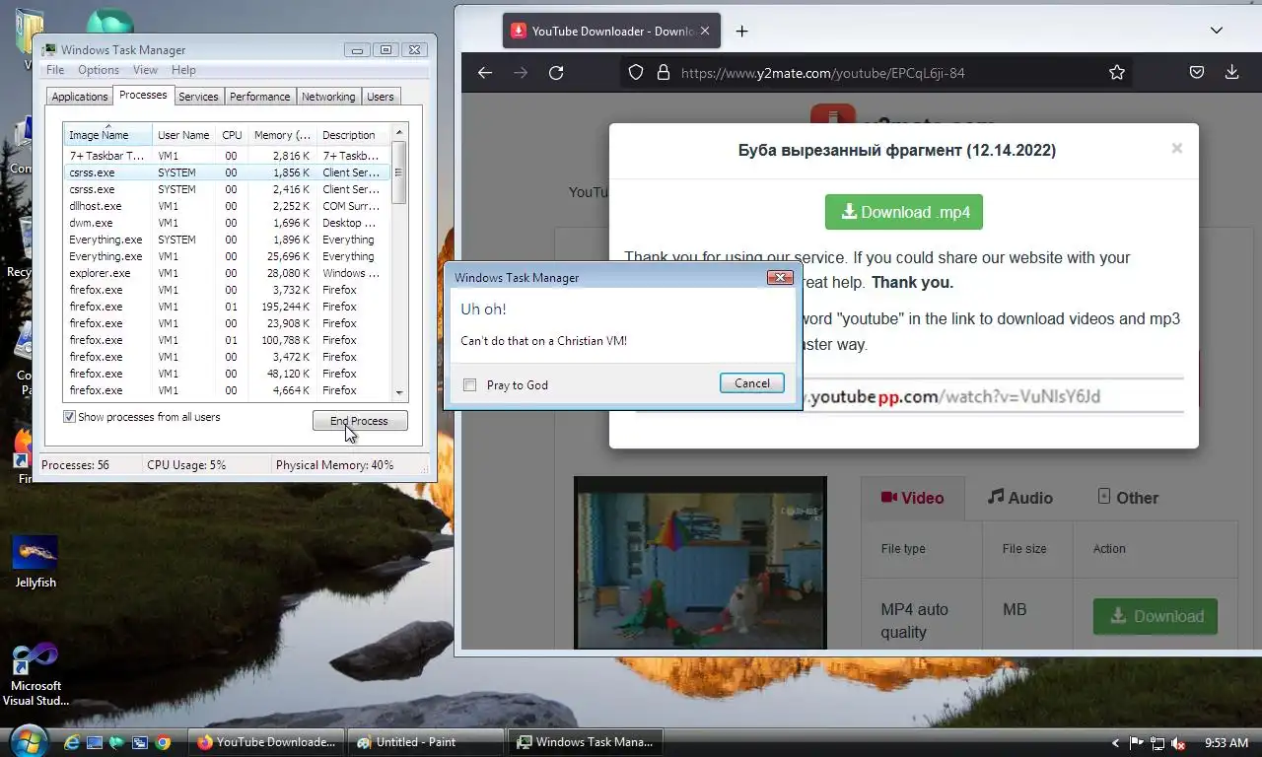Select firefox.exe row using 195,244 K
The width and height of the screenshot is (1262, 757).
(227, 307)
